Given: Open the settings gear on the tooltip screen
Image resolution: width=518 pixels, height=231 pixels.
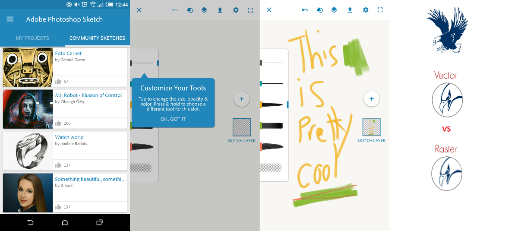Looking at the screenshot, I should (236, 10).
